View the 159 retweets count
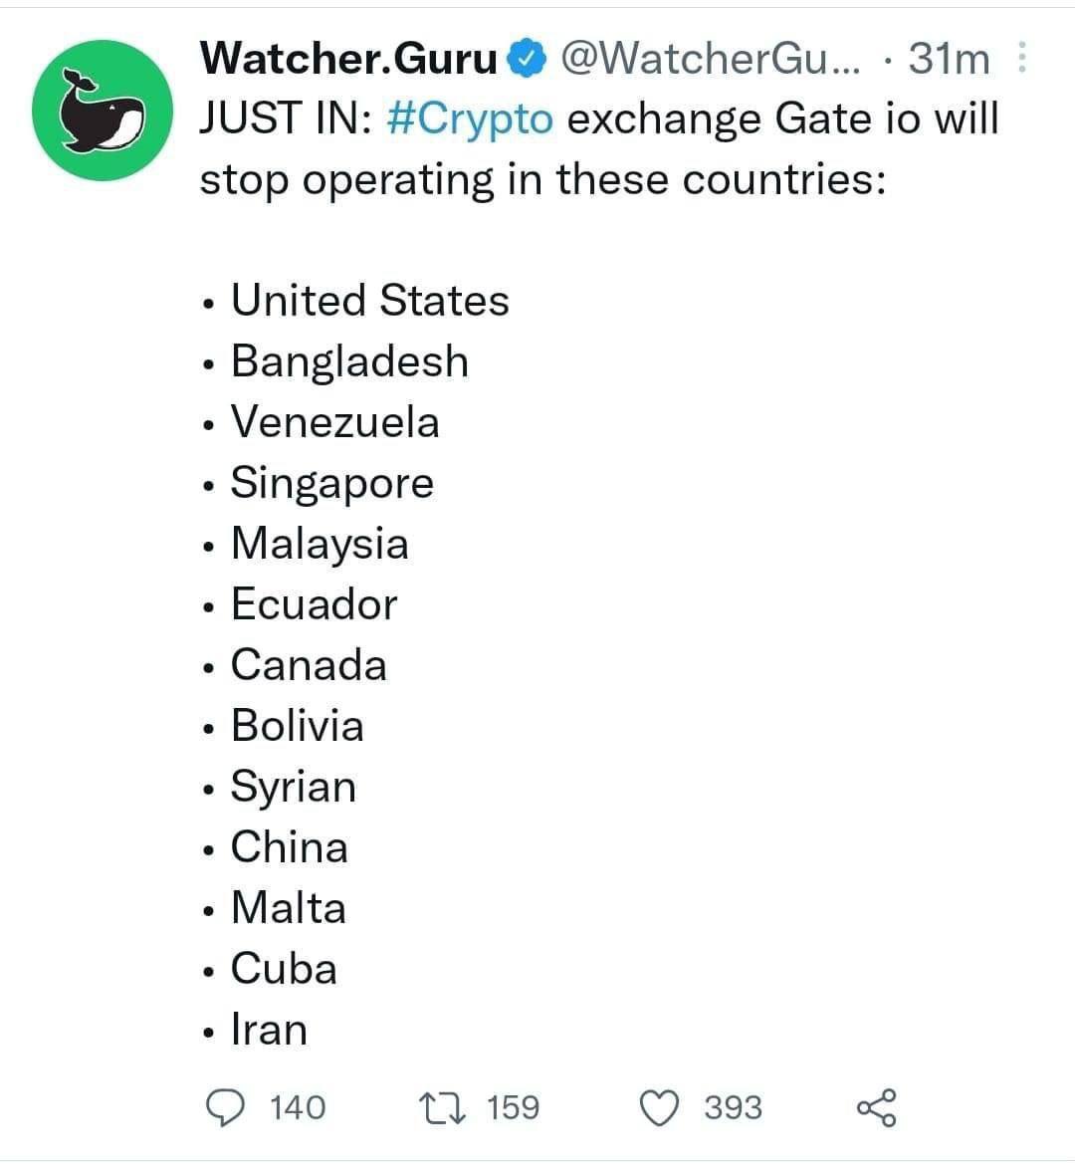Image resolution: width=1075 pixels, height=1172 pixels. click(513, 1107)
